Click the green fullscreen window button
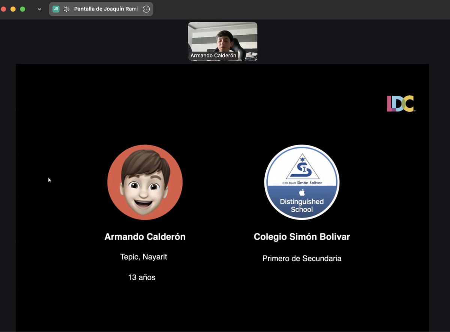Viewport: 450px width, 332px height. (22, 9)
